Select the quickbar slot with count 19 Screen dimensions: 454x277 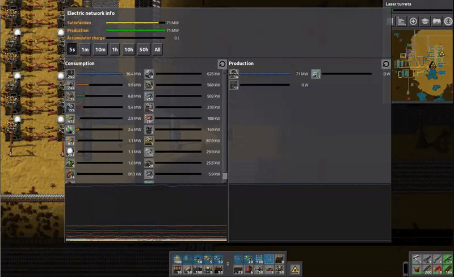point(238,270)
